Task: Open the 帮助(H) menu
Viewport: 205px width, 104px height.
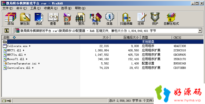Action: [80, 8]
